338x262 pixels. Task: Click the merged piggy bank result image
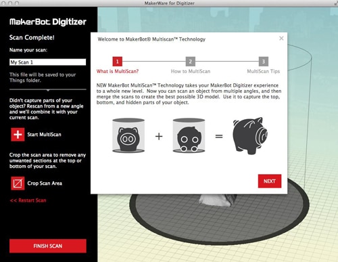pos(250,136)
